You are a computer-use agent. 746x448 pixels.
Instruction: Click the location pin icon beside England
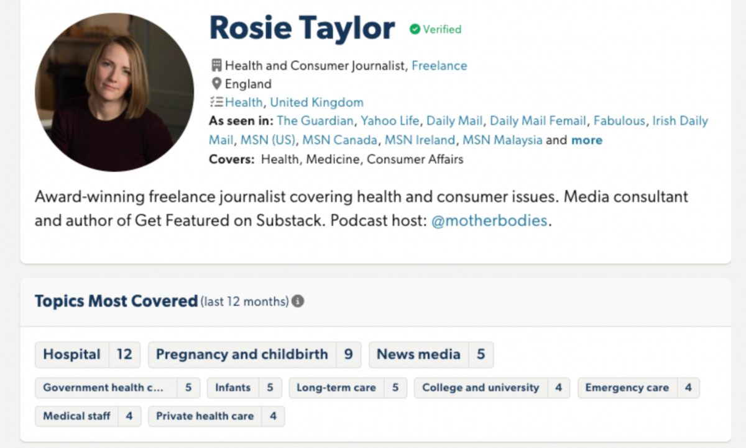click(215, 83)
